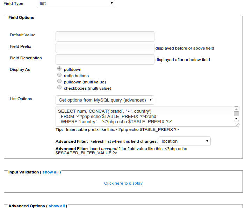Click the Default Value input field
Image resolution: width=246 pixels, height=208 pixels.
(x=105, y=36)
